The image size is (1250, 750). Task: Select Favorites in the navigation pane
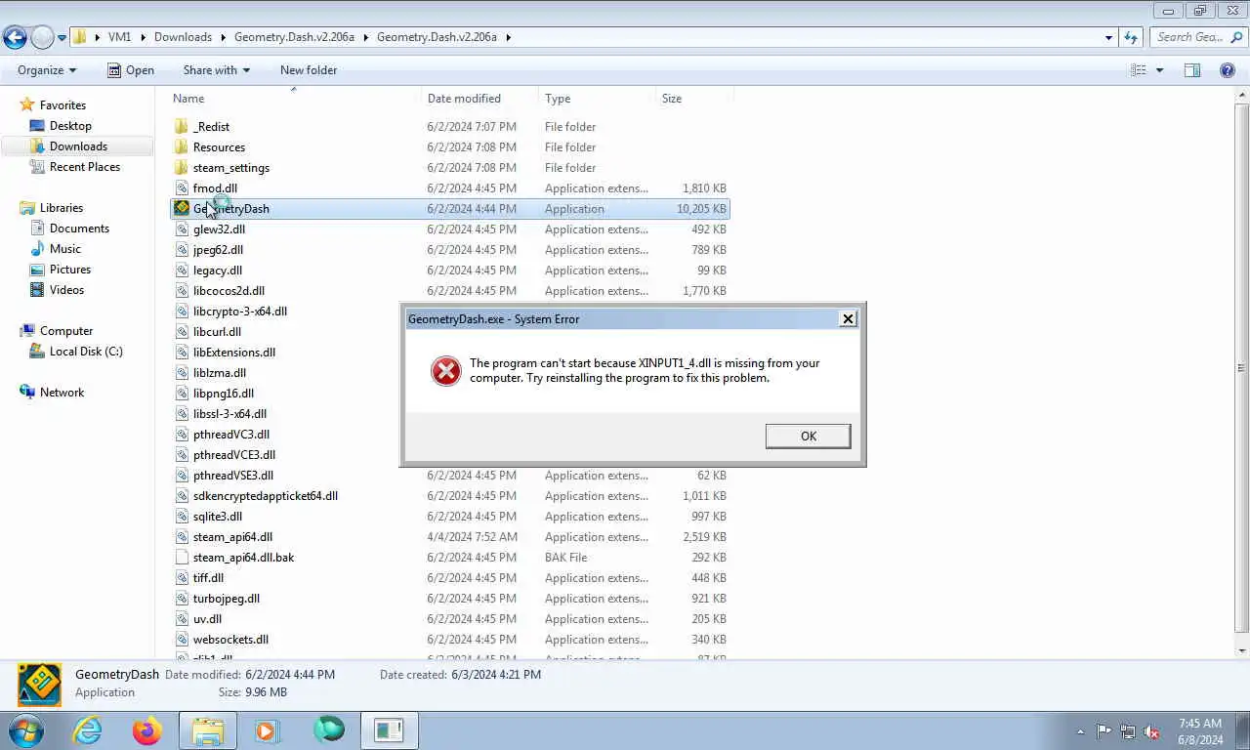pyautogui.click(x=62, y=104)
